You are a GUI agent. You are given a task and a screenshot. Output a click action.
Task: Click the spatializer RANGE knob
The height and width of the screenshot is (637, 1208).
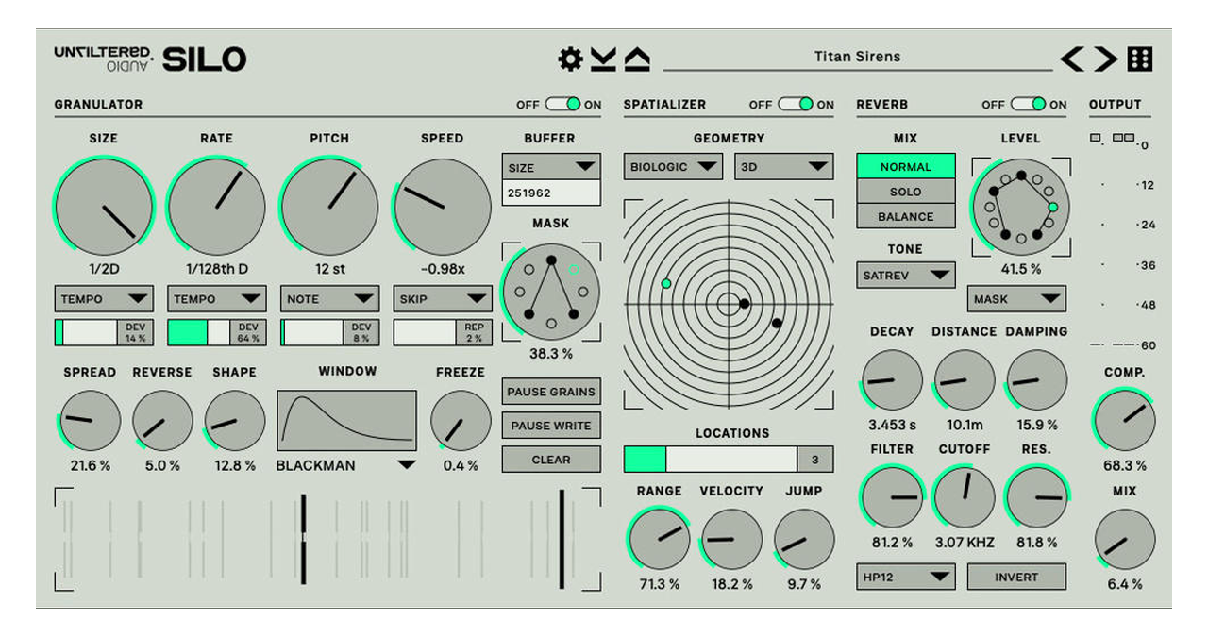pyautogui.click(x=659, y=539)
